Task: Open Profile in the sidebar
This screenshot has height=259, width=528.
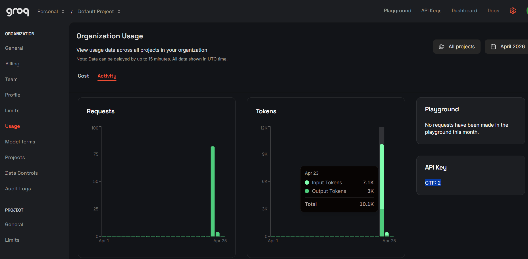Action: (13, 95)
